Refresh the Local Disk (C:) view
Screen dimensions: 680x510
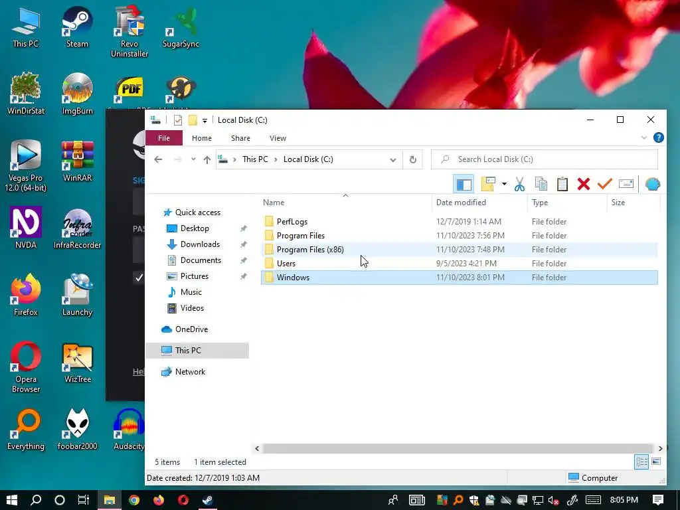[x=413, y=159]
